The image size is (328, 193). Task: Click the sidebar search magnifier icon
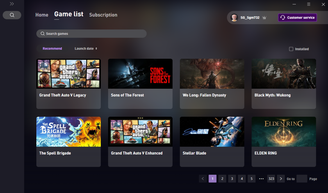[12, 15]
